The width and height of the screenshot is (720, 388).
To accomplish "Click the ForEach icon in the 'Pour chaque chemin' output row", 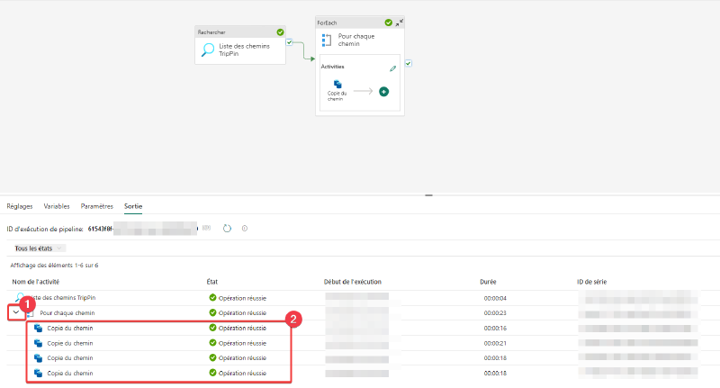I will [x=31, y=313].
